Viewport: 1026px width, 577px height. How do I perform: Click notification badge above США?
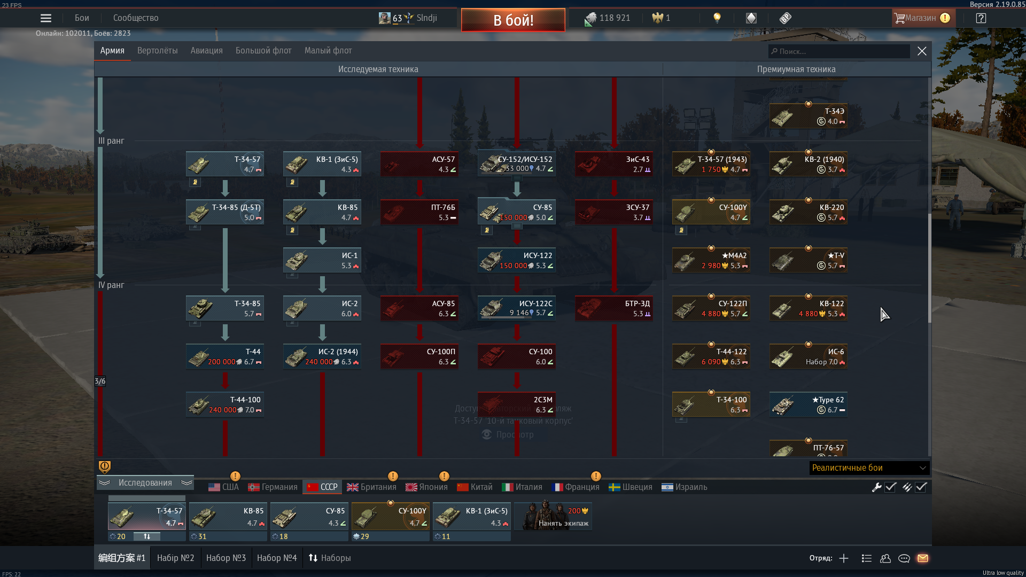coord(235,476)
